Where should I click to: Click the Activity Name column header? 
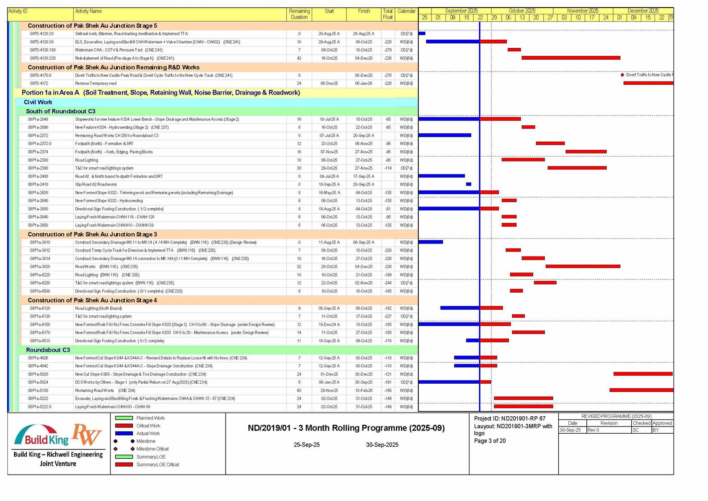(x=88, y=11)
